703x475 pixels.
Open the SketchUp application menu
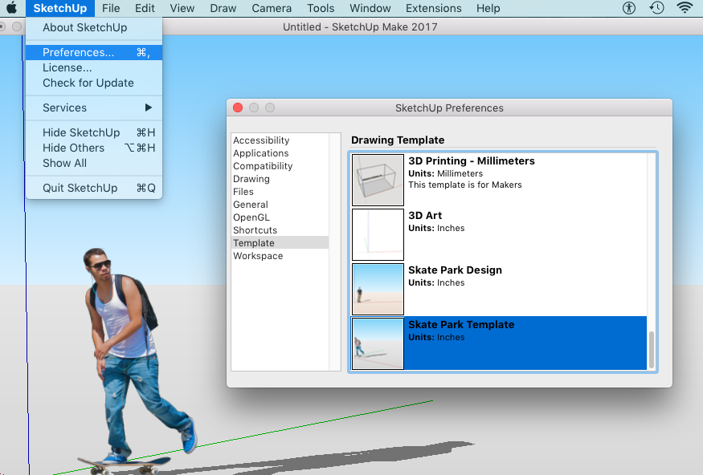coord(60,8)
